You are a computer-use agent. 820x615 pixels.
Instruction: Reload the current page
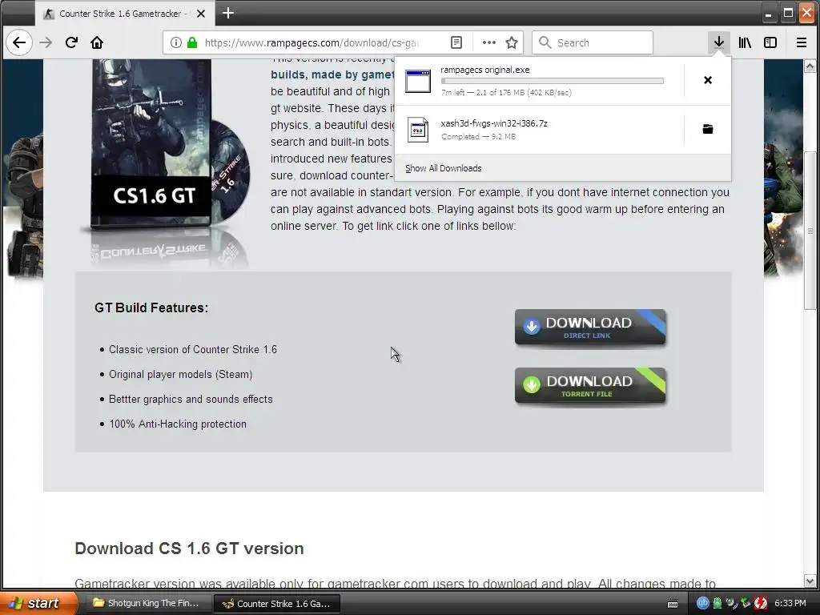71,42
